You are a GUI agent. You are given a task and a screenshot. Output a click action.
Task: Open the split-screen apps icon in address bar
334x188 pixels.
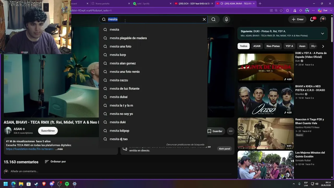271,10
